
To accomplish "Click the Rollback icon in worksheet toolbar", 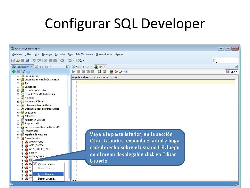I will click(105, 72).
